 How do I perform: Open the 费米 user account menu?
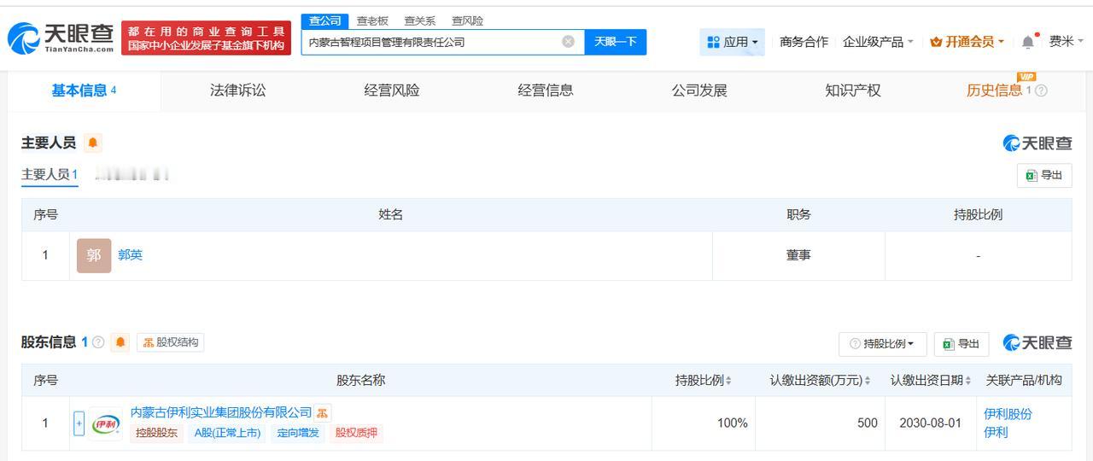(1067, 41)
